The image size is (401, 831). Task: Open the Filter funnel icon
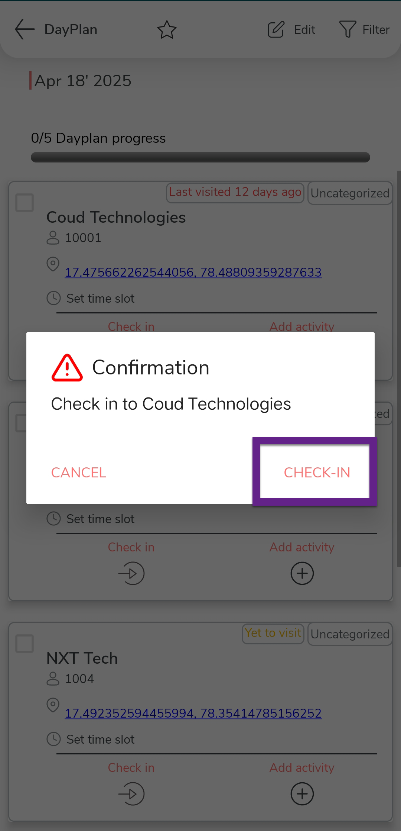(x=348, y=29)
